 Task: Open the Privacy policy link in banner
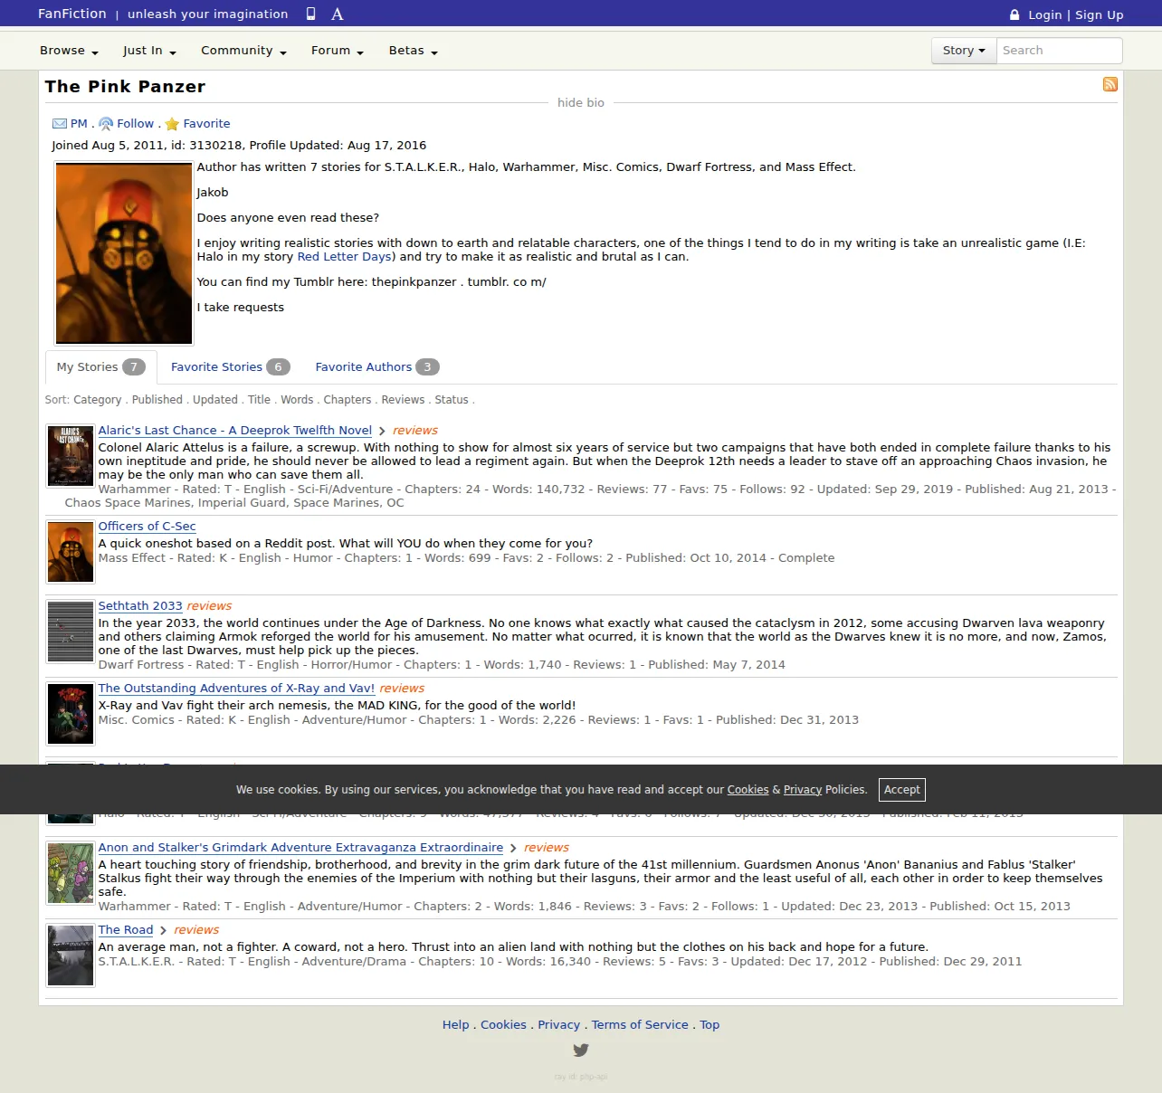point(803,790)
